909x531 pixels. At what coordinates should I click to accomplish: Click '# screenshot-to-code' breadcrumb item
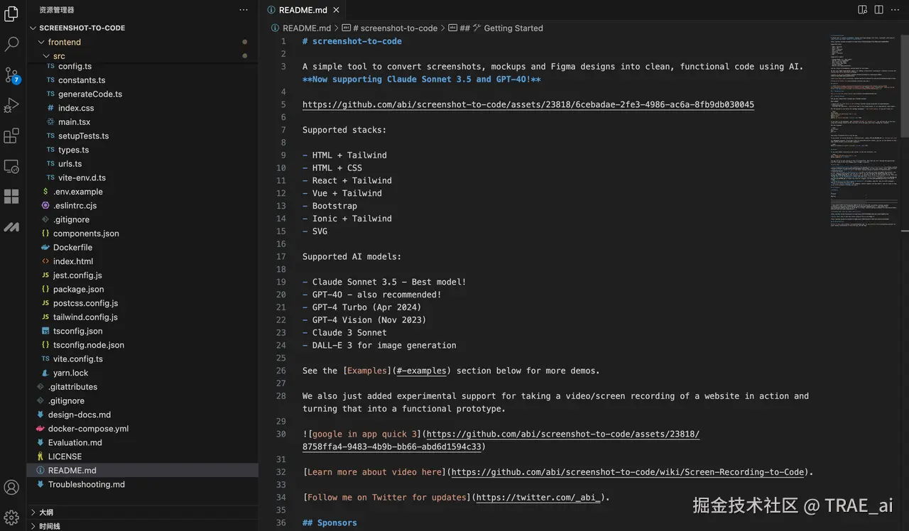[x=395, y=28]
